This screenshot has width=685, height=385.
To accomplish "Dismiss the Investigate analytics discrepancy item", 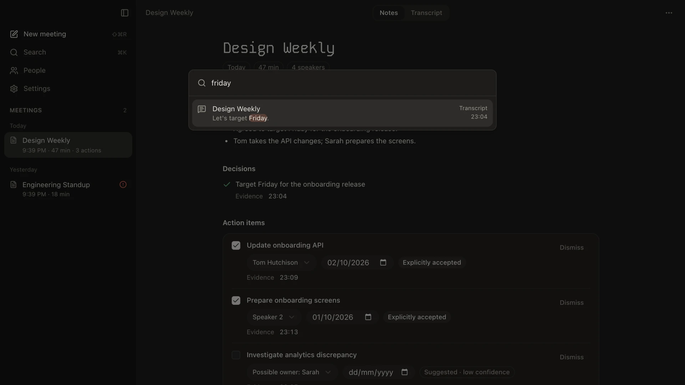I will pyautogui.click(x=572, y=357).
